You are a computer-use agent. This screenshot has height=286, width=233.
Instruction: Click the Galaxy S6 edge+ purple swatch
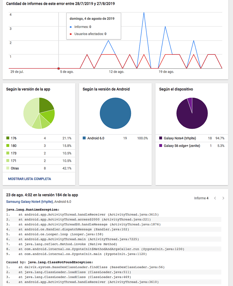[x=161, y=146]
